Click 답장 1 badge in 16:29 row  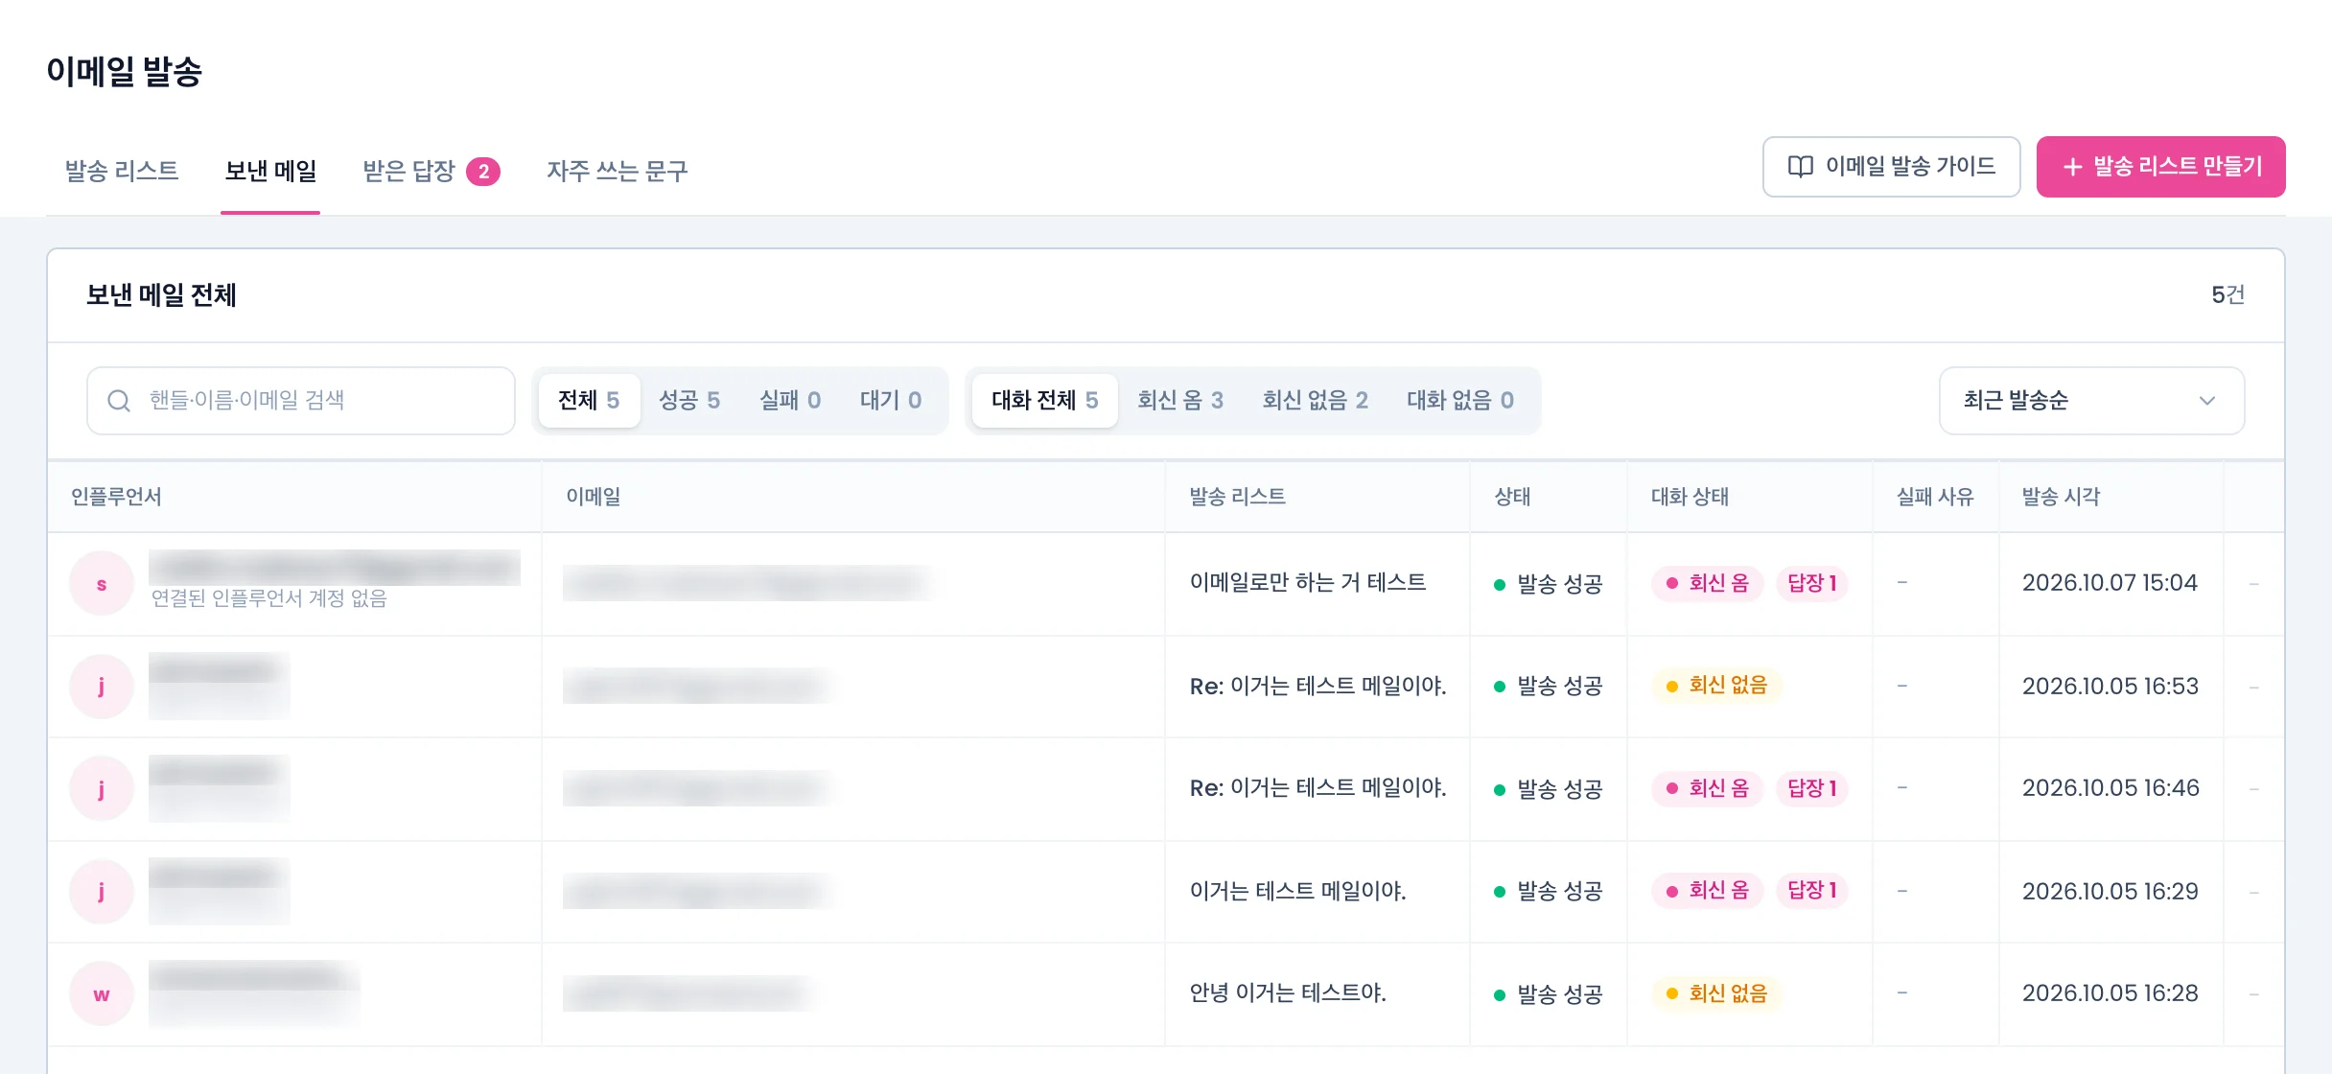tap(1812, 891)
